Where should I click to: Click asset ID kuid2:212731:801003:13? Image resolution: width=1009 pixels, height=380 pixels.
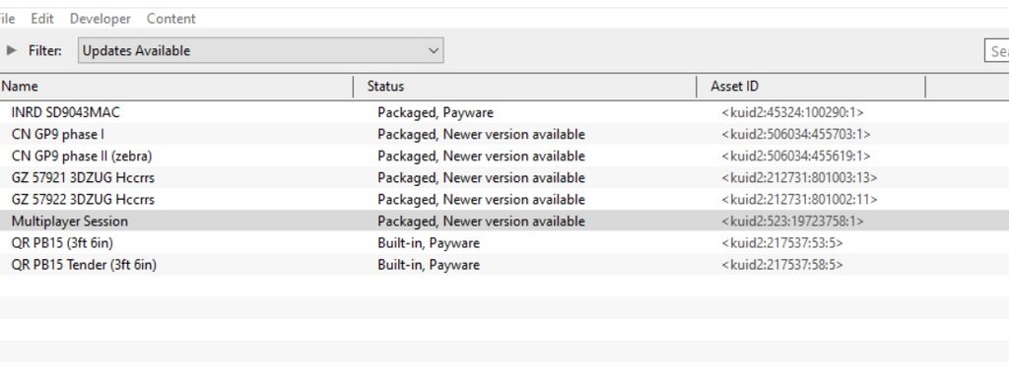click(x=799, y=177)
